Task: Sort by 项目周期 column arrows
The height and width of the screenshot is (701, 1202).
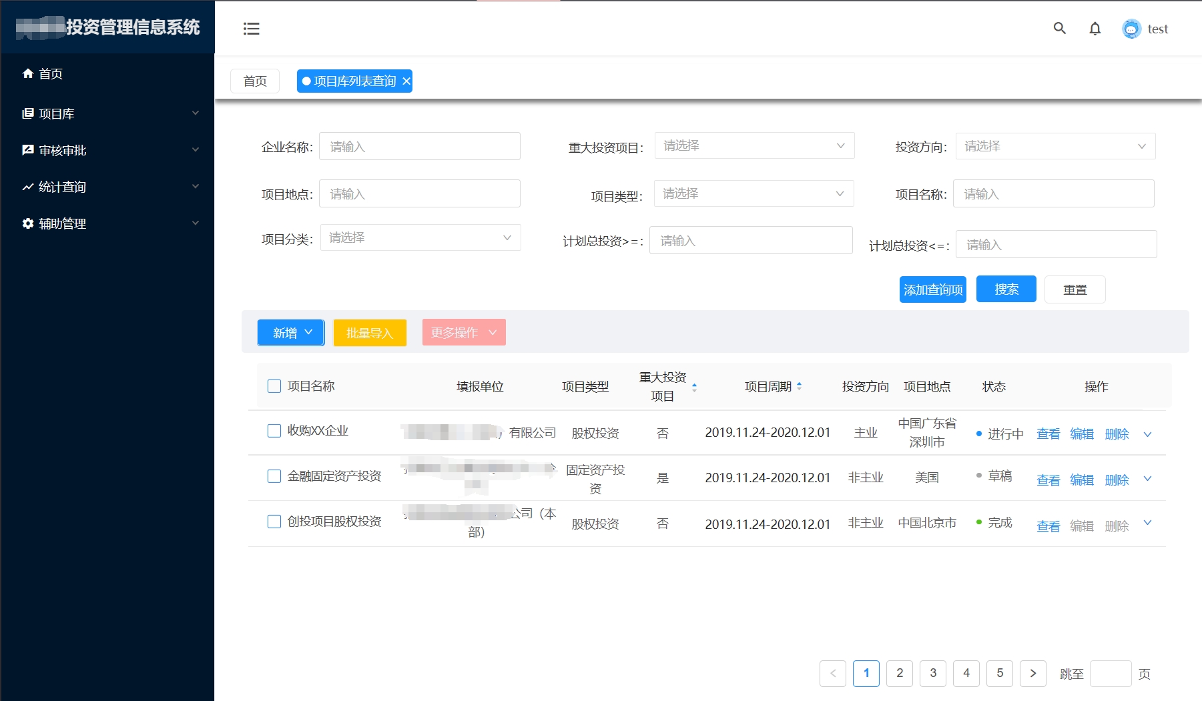Action: (x=799, y=386)
